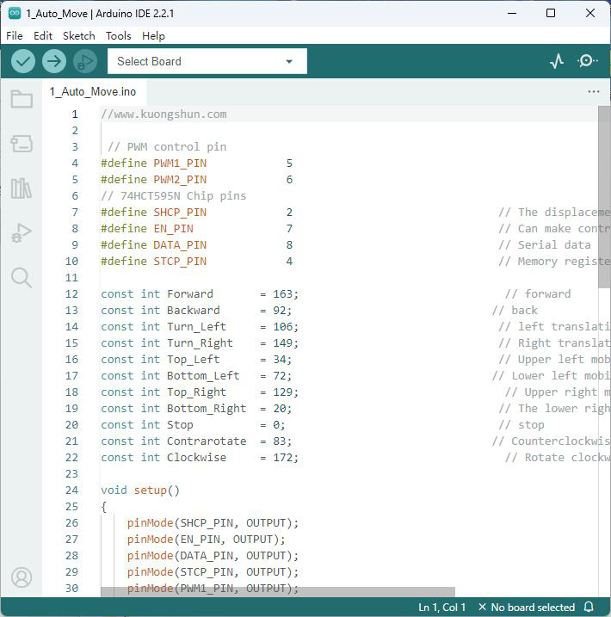Click the PWM1_PIN define text
The height and width of the screenshot is (617, 611).
click(180, 164)
